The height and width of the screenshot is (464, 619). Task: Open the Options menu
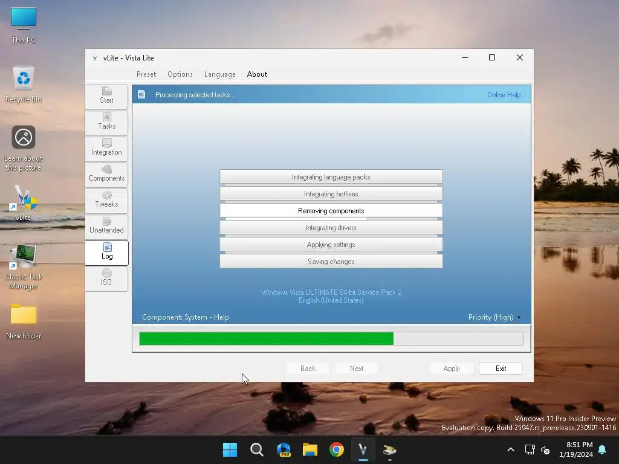[x=180, y=74]
